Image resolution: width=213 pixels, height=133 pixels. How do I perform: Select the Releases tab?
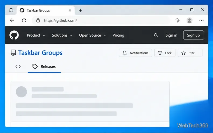pos(44,66)
